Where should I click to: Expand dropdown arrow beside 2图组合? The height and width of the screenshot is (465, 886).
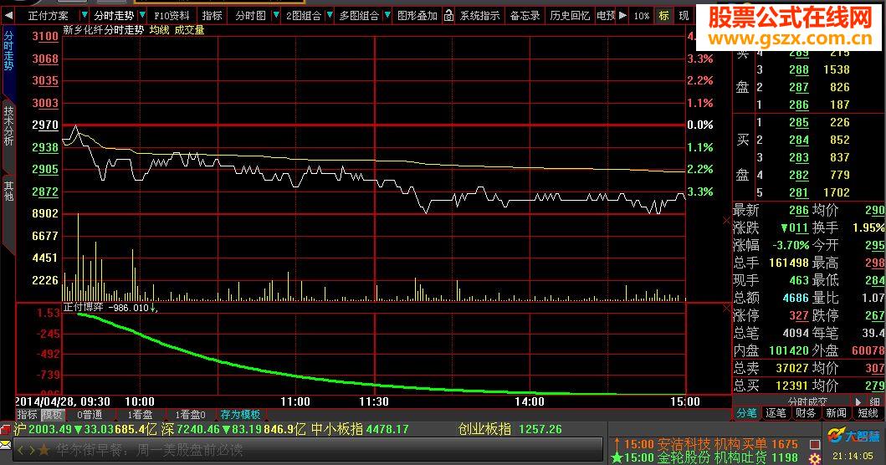(x=330, y=15)
